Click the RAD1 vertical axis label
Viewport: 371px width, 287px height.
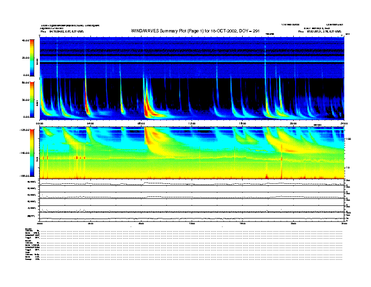coord(37,103)
